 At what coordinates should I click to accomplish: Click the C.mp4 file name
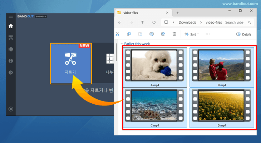155,125
